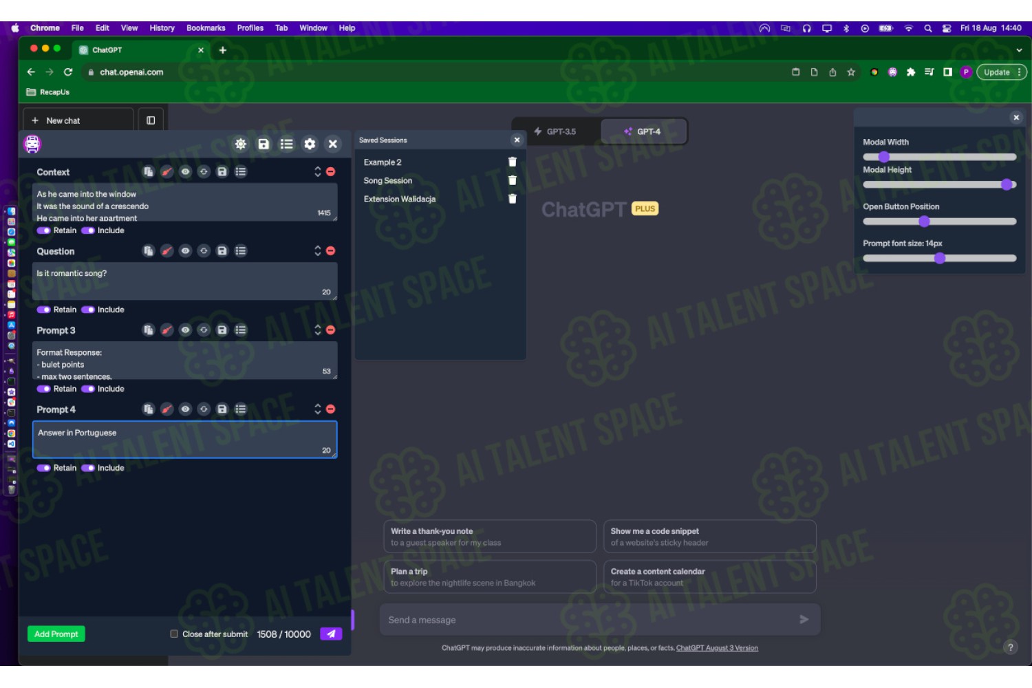This screenshot has width=1032, height=688.
Task: Open the Bookmarks menu
Action: (x=206, y=28)
